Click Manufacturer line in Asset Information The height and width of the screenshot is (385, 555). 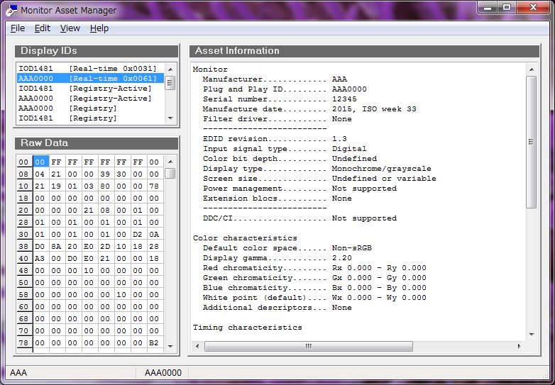click(x=275, y=79)
